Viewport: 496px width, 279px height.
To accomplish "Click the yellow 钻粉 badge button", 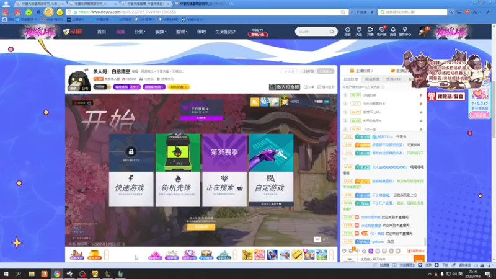I will [x=179, y=87].
